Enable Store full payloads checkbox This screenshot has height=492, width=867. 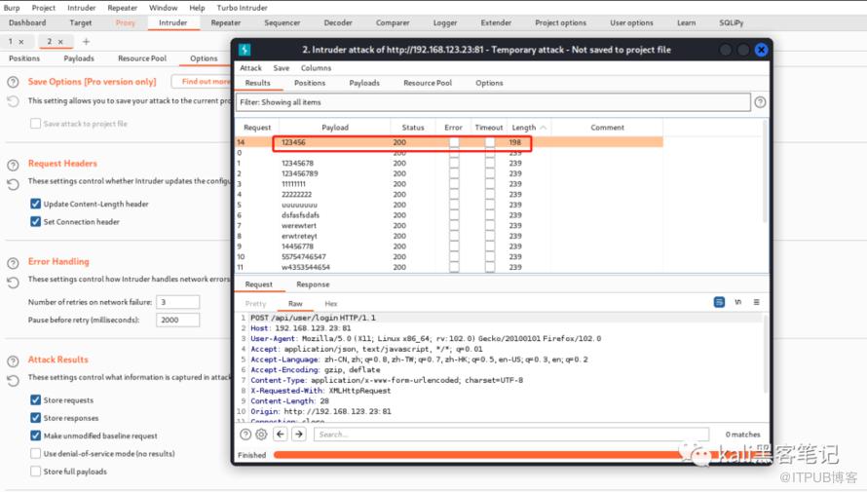36,472
